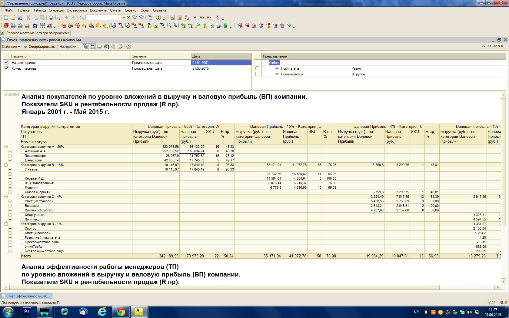The image size is (509, 318).
Task: Click the Настройки... button
Action: (69, 47)
